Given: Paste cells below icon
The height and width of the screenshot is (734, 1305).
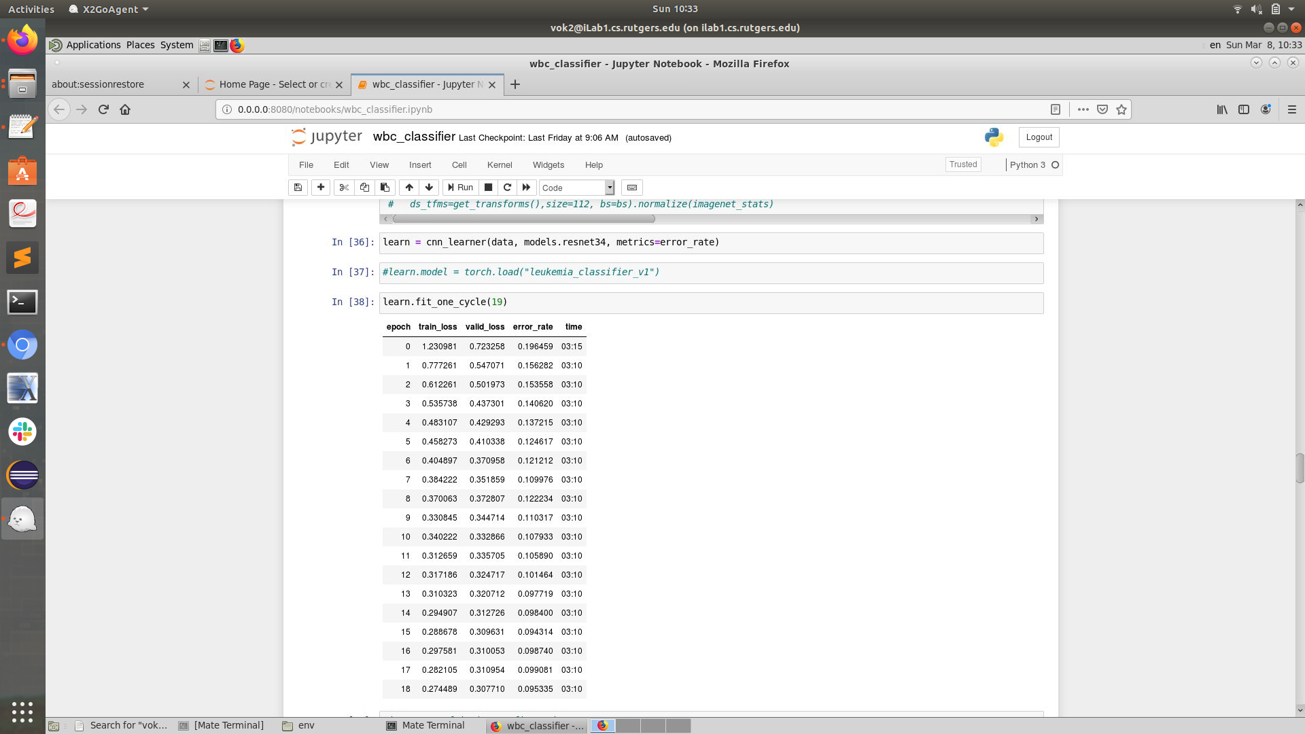Looking at the screenshot, I should [385, 188].
